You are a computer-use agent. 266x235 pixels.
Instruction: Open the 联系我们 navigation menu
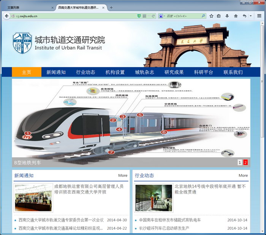pos(233,72)
